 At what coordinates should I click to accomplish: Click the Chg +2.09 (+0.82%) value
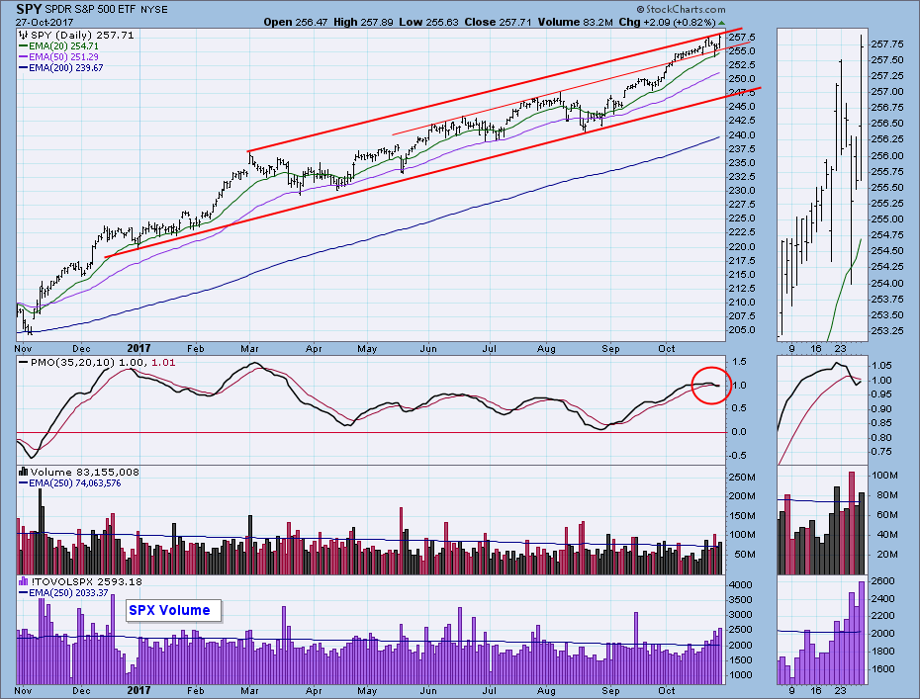(668, 23)
